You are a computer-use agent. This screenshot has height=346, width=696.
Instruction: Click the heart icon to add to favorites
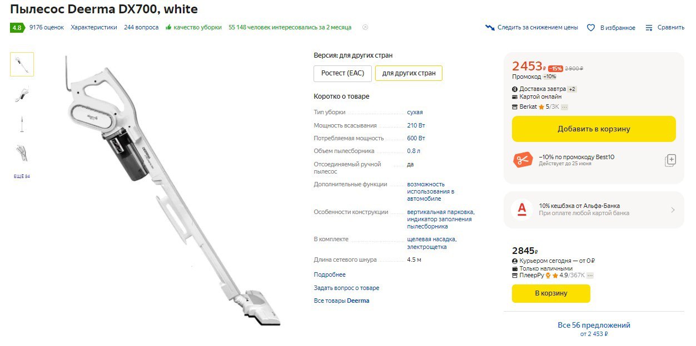tap(591, 28)
